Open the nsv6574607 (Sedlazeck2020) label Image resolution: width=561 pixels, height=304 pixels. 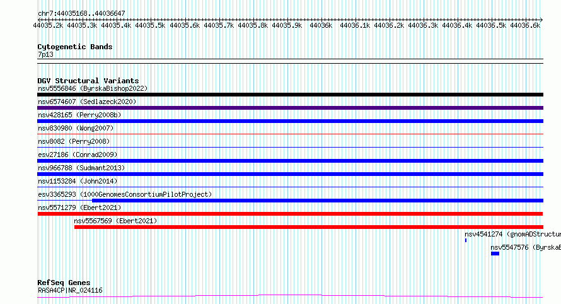[87, 102]
